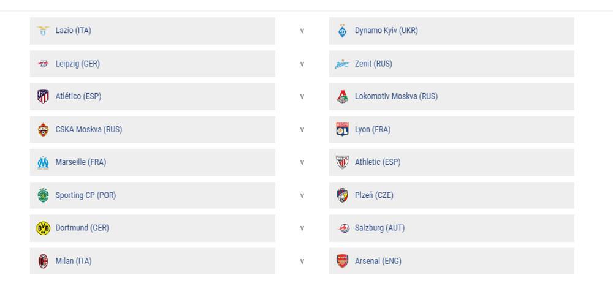Viewport: 613px width, 305px height.
Task: Click the Marseille club logo
Action: (43, 162)
